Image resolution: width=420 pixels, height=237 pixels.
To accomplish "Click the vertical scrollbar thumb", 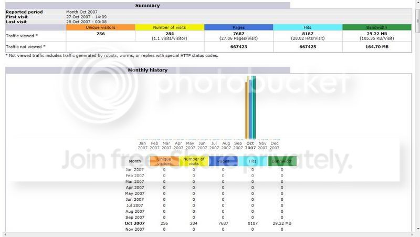I will (x=418, y=21).
